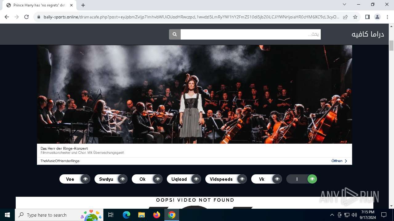Open Chrome profile avatar

click(377, 17)
